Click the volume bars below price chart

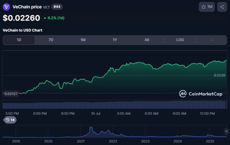point(114,105)
